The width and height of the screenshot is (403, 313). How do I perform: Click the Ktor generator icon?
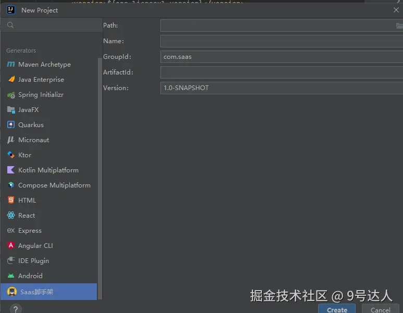(11, 155)
